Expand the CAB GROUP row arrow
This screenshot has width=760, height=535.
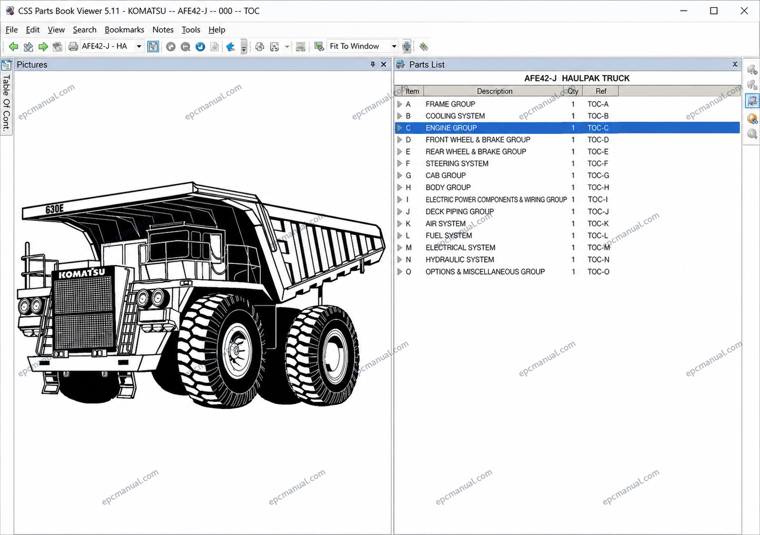point(399,175)
